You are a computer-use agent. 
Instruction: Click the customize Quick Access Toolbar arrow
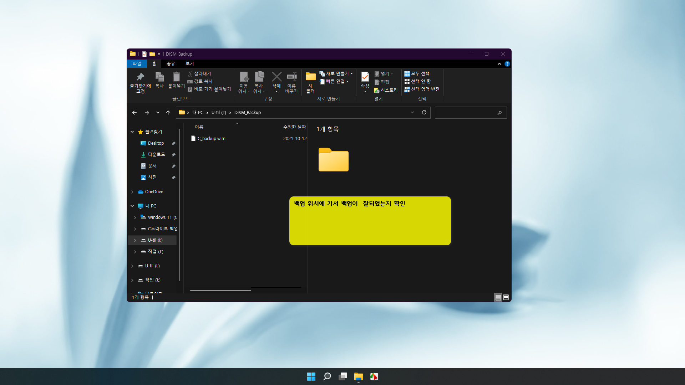point(159,55)
